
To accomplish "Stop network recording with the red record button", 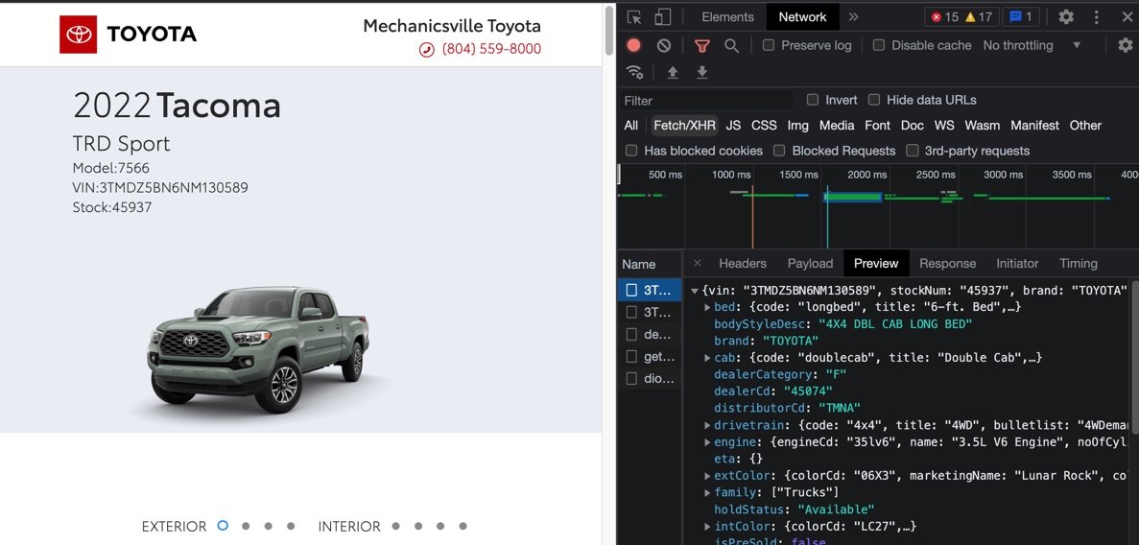I will pyautogui.click(x=634, y=45).
